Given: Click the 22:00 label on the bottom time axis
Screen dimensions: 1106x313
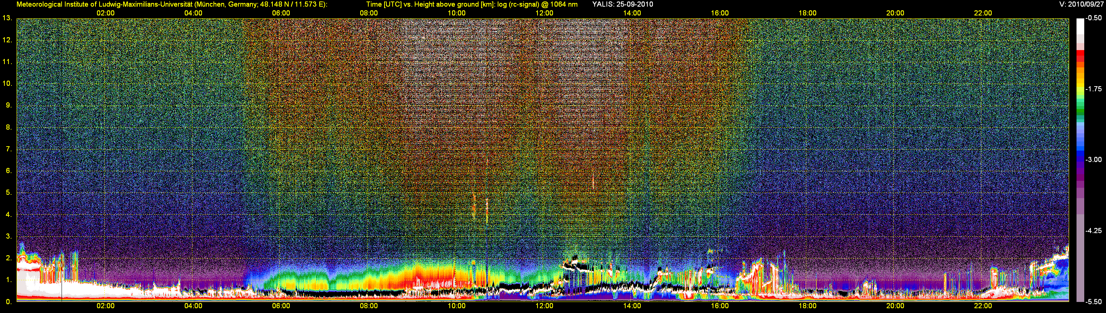Looking at the screenshot, I should 983,306.
